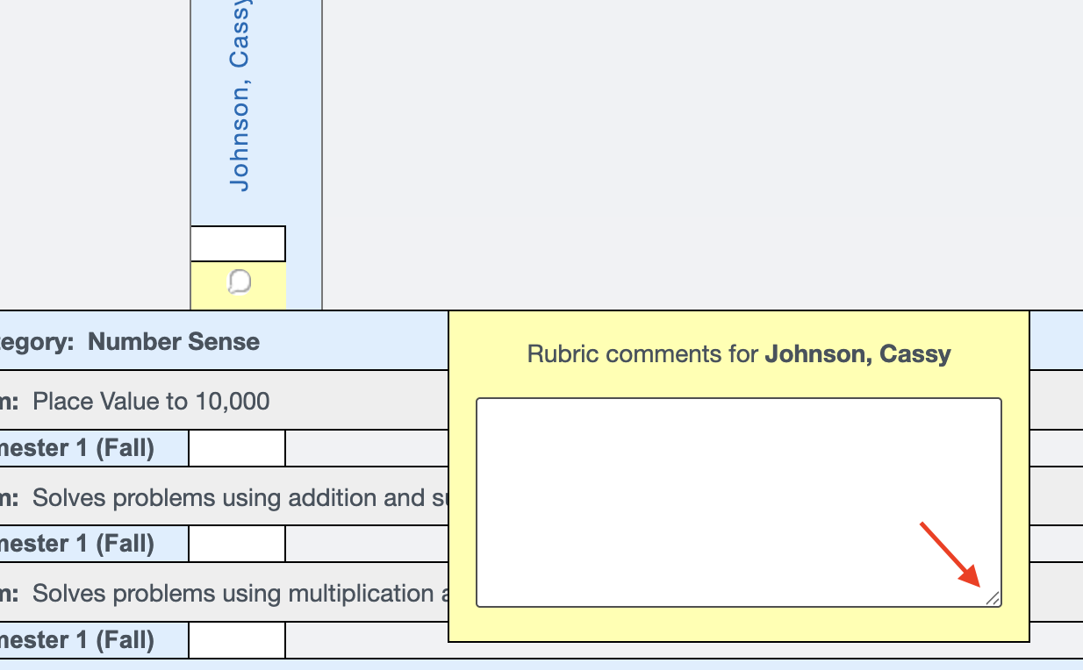Click the yellow cell surrounding the comment icon
The height and width of the screenshot is (670, 1083).
point(238,285)
